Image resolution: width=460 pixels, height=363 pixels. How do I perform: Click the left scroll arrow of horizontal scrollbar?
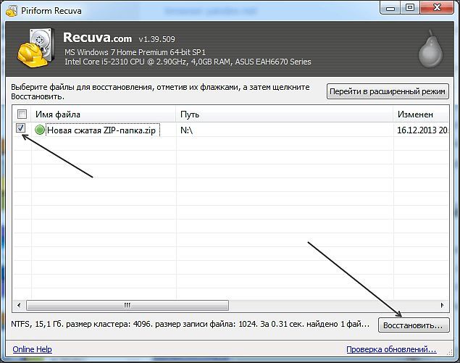pyautogui.click(x=19, y=305)
